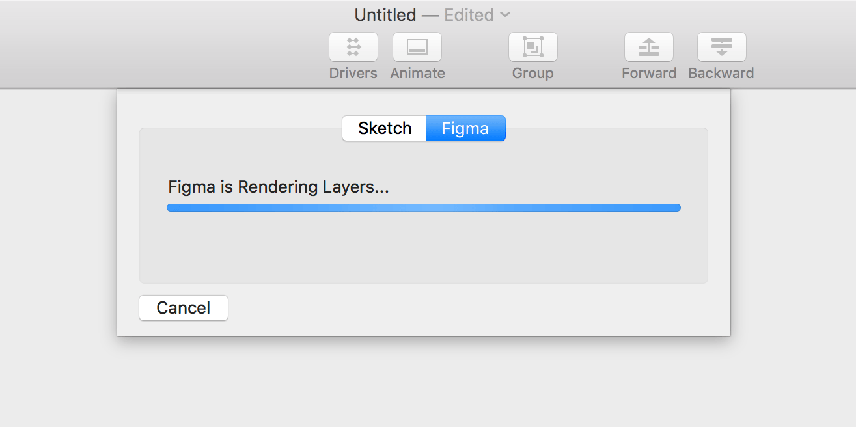Viewport: 856px width, 427px height.
Task: Send layer Backward using its icon
Action: point(721,47)
